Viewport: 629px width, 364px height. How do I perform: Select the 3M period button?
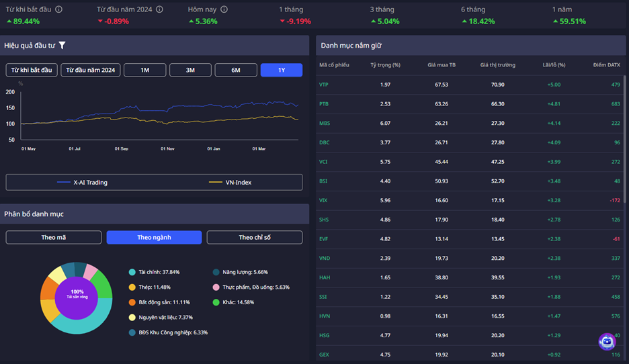tap(190, 70)
